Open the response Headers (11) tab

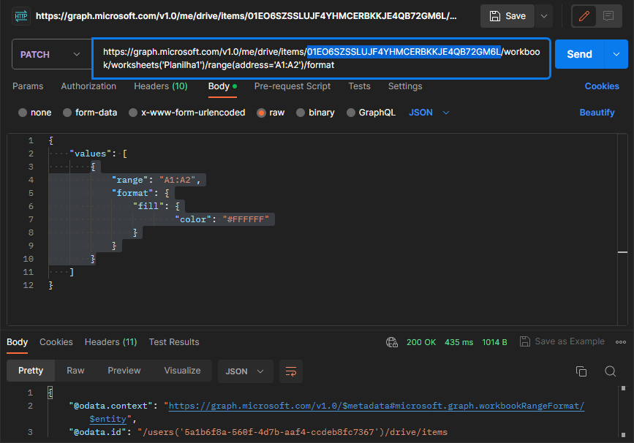click(111, 342)
